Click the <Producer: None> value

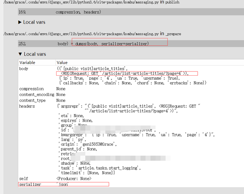pyautogui.click(x=74, y=179)
